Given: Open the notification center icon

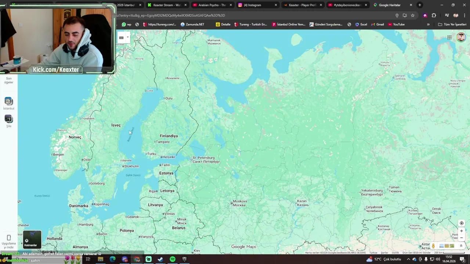Looking at the screenshot, I should tap(463, 259).
